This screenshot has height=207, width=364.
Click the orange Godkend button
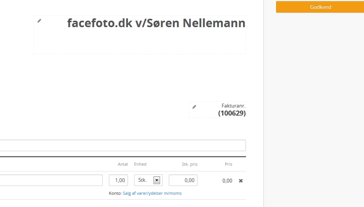pyautogui.click(x=320, y=7)
